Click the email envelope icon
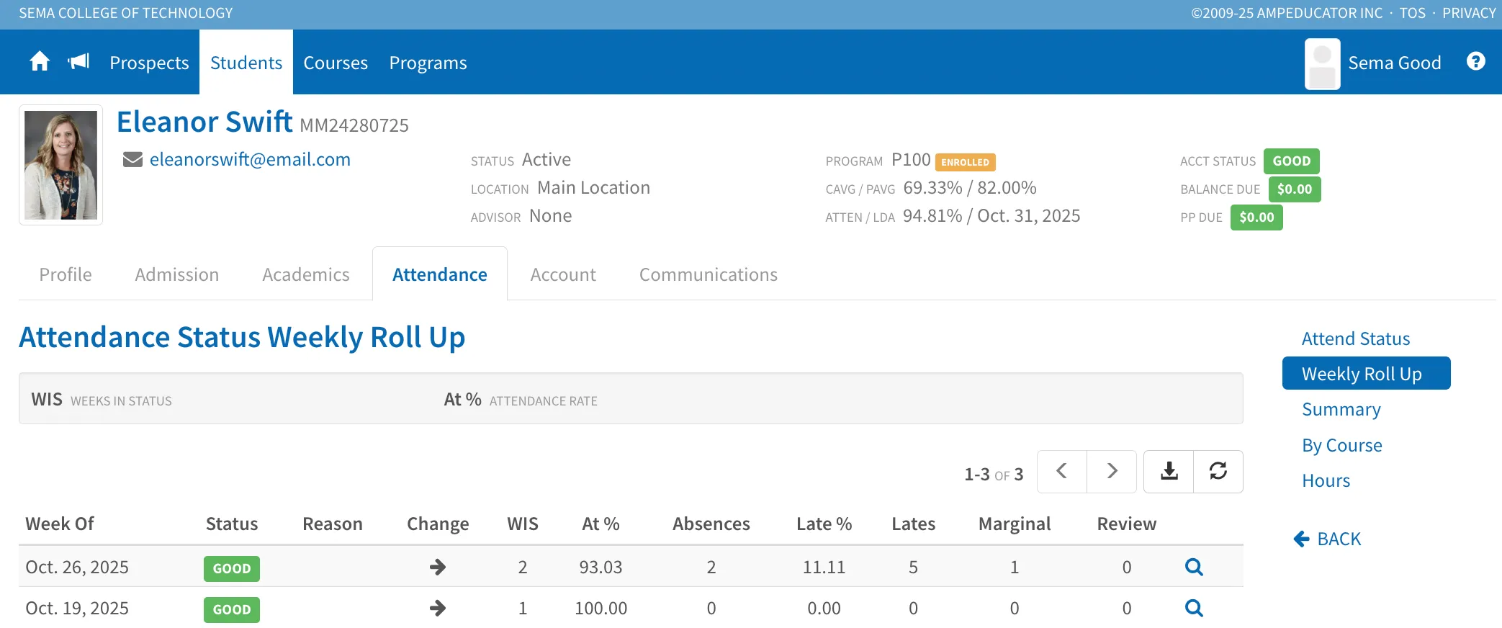1502x628 pixels. 132,159
